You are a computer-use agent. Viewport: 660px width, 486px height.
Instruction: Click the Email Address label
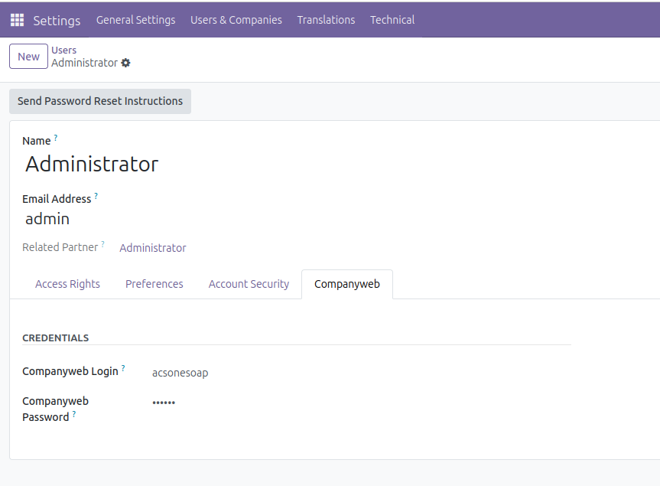(x=57, y=199)
